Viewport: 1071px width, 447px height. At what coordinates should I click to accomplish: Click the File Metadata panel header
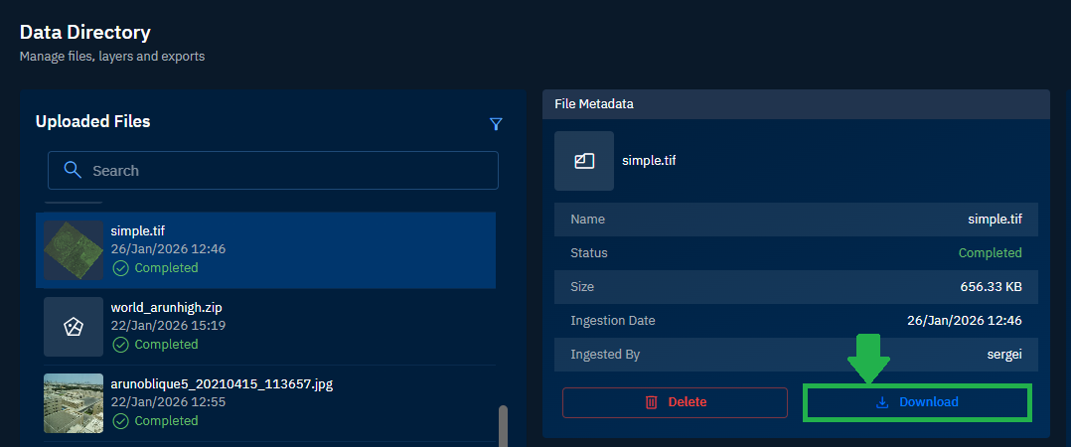coord(796,104)
